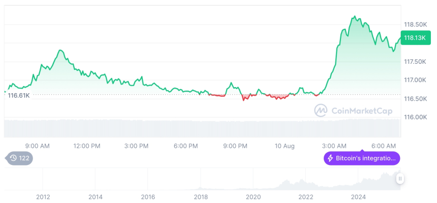The width and height of the screenshot is (437, 203).
Task: Click the CoinMarketCap watermark logo icon
Action: pyautogui.click(x=321, y=110)
